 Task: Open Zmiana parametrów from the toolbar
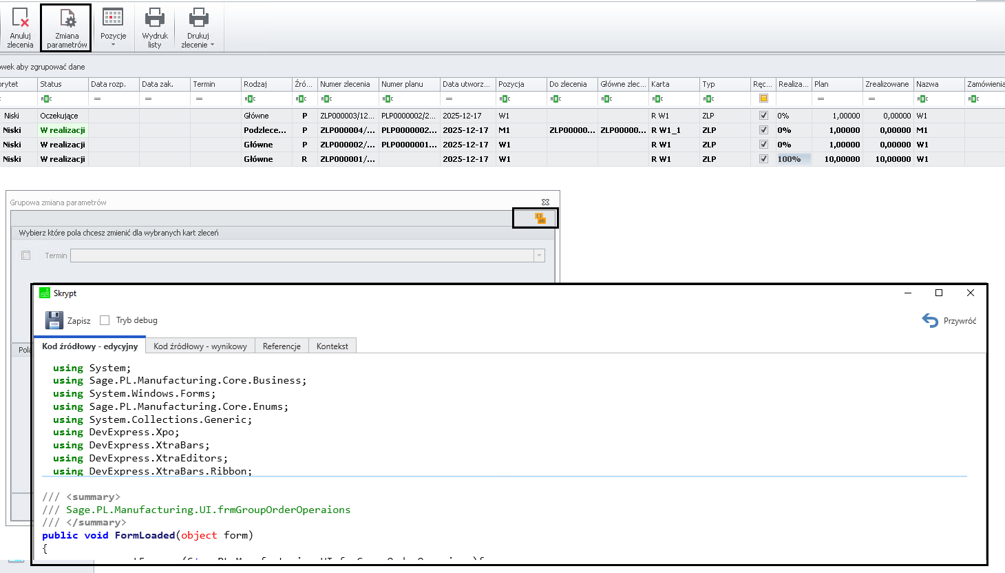coord(67,19)
